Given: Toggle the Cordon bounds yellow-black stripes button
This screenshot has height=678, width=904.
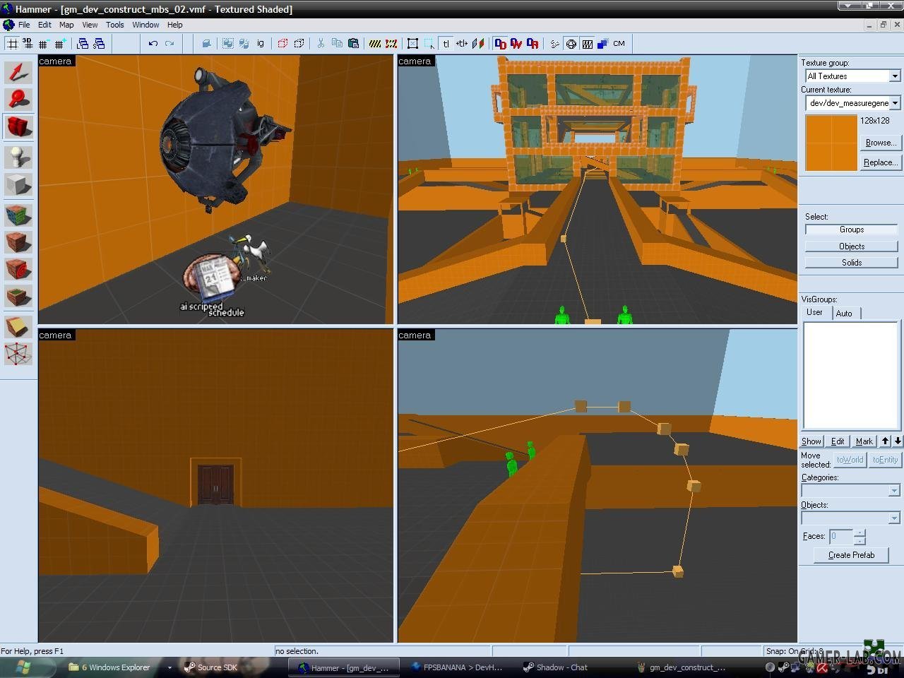Looking at the screenshot, I should click(375, 44).
